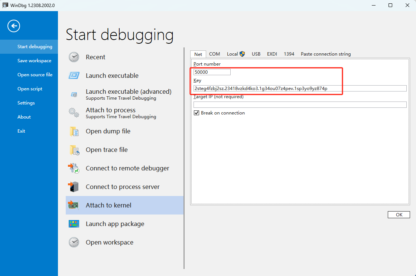Click the Attach to process gears icon

click(x=74, y=113)
